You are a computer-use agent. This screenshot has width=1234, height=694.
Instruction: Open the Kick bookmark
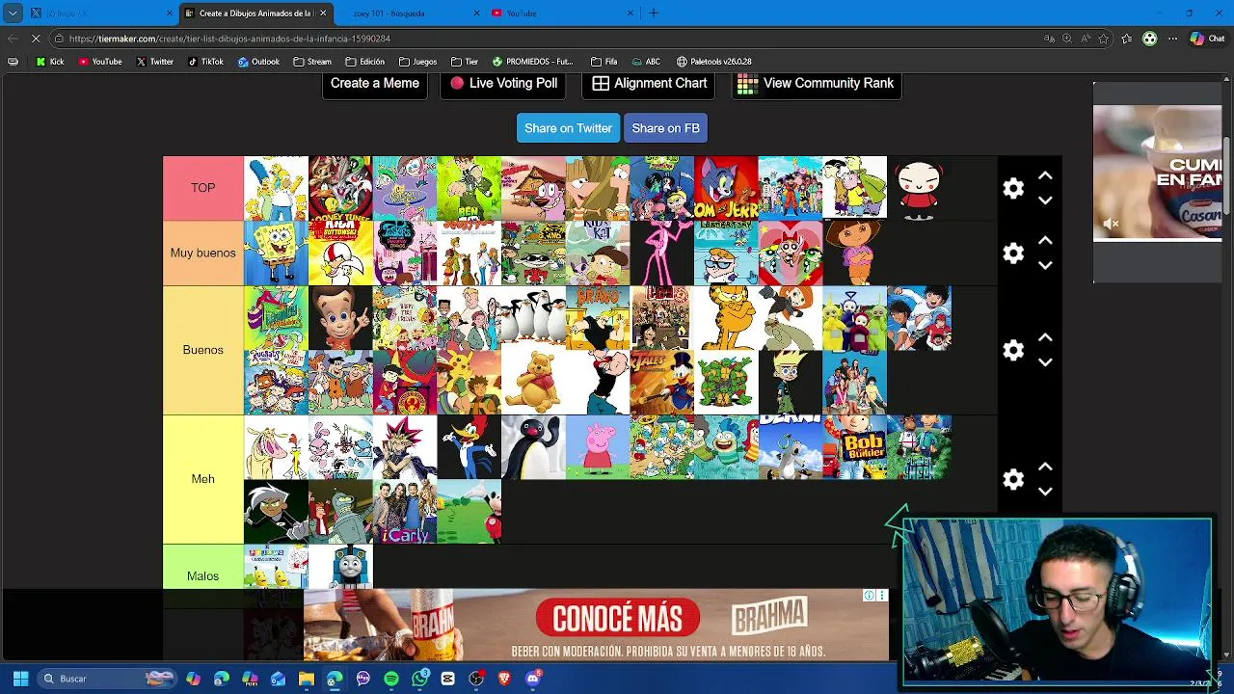click(50, 62)
